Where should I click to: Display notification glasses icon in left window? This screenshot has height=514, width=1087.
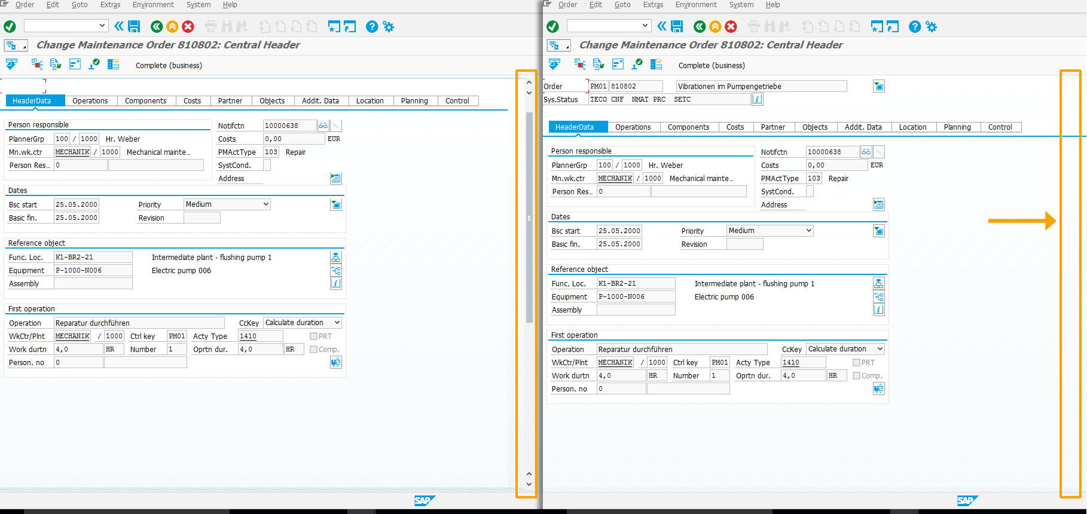pyautogui.click(x=323, y=126)
